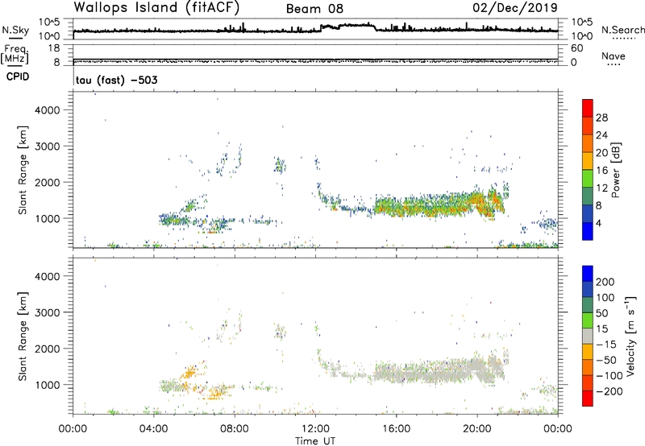Click the '2000' tick on velocity panel
Viewport: 645px width, 446px height.
[x=48, y=349]
